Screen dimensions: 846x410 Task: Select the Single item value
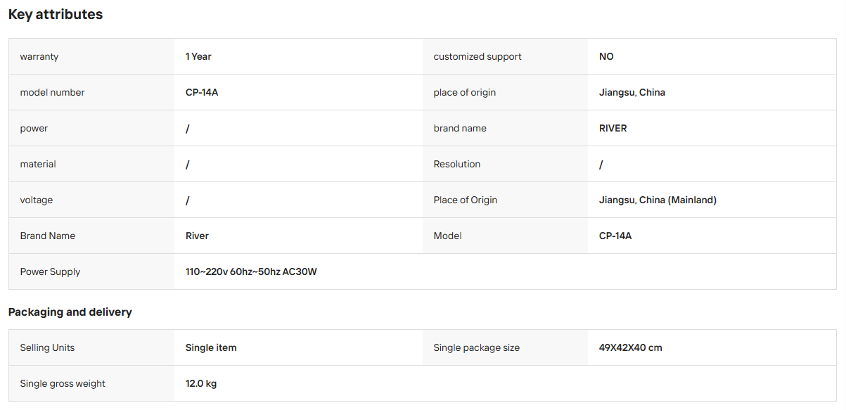click(211, 347)
